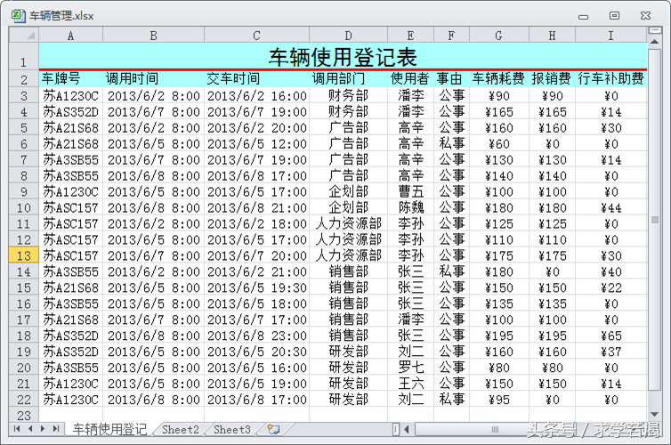The height and width of the screenshot is (445, 671).
Task: Select column D header
Action: [x=348, y=36]
